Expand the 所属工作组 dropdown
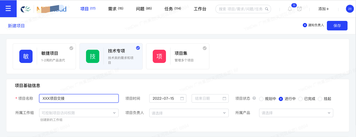The image size is (356, 137). [79, 113]
